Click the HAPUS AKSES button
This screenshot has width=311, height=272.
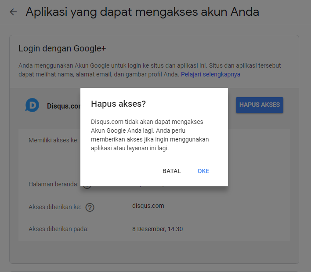[260, 105]
